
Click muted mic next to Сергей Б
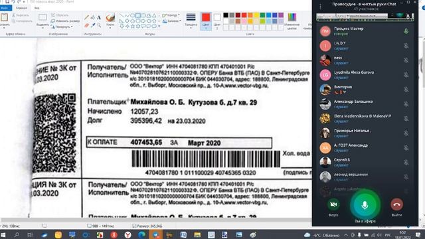click(406, 162)
